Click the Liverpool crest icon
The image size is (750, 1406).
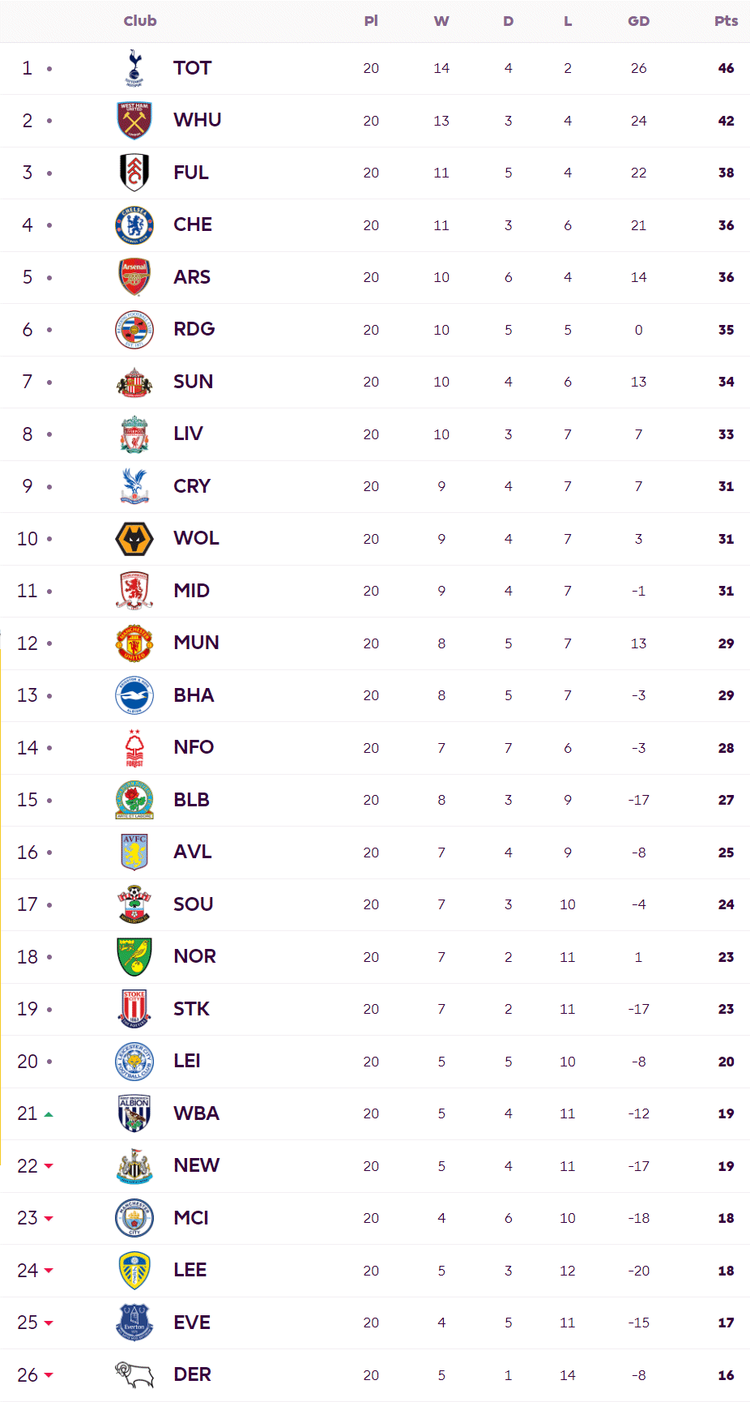pyautogui.click(x=134, y=434)
